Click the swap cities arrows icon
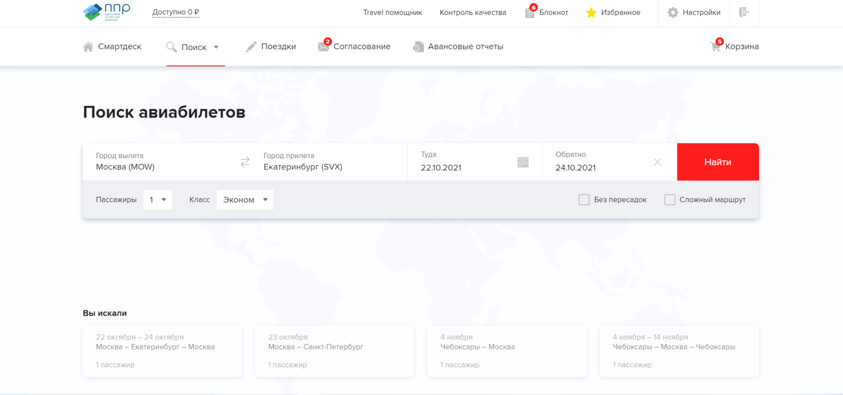Screen dimensions: 843x395 tap(245, 162)
